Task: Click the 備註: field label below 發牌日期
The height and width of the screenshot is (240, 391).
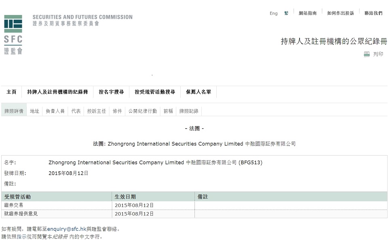Action: point(10,184)
